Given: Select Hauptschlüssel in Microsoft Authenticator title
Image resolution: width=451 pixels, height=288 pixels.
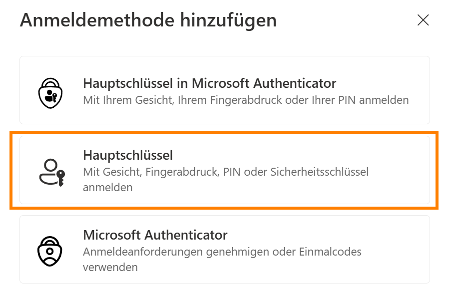Looking at the screenshot, I should [209, 83].
